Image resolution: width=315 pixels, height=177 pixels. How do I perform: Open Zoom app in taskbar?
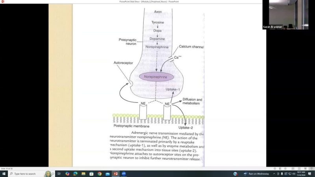[124, 173]
